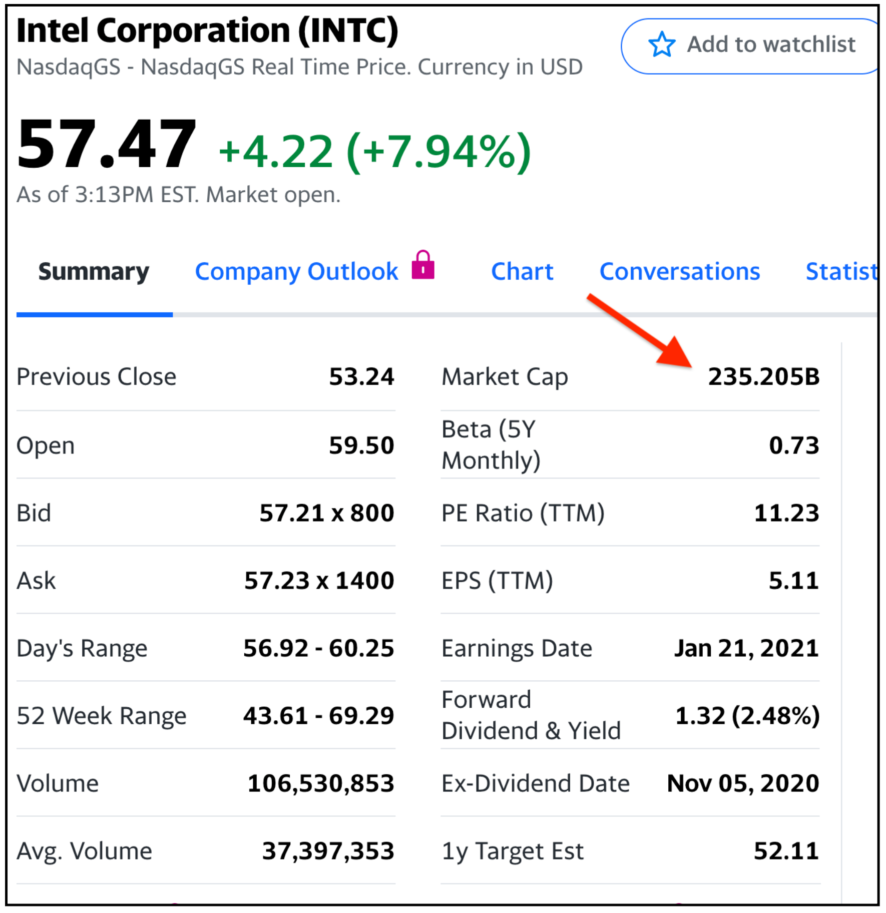
Task: Go to the Statistics tab
Action: [x=842, y=272]
